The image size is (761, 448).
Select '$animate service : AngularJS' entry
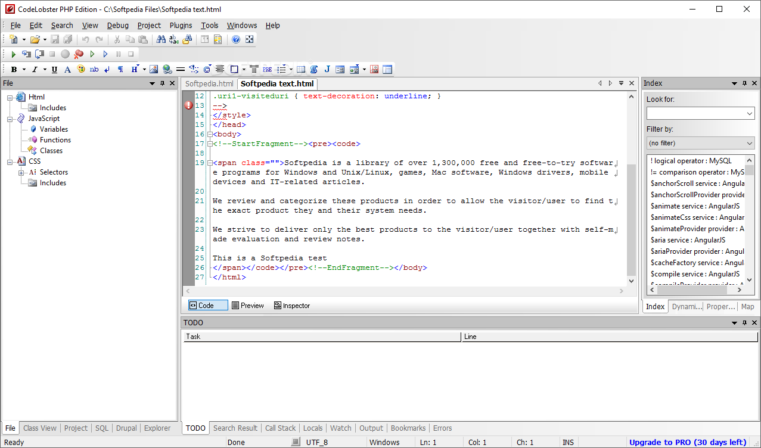pos(695,206)
